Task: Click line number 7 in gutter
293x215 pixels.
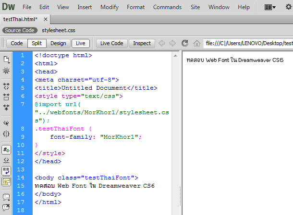Action: click(23, 104)
